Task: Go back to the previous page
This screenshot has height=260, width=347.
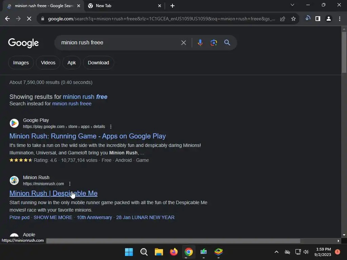Action: click(7, 19)
